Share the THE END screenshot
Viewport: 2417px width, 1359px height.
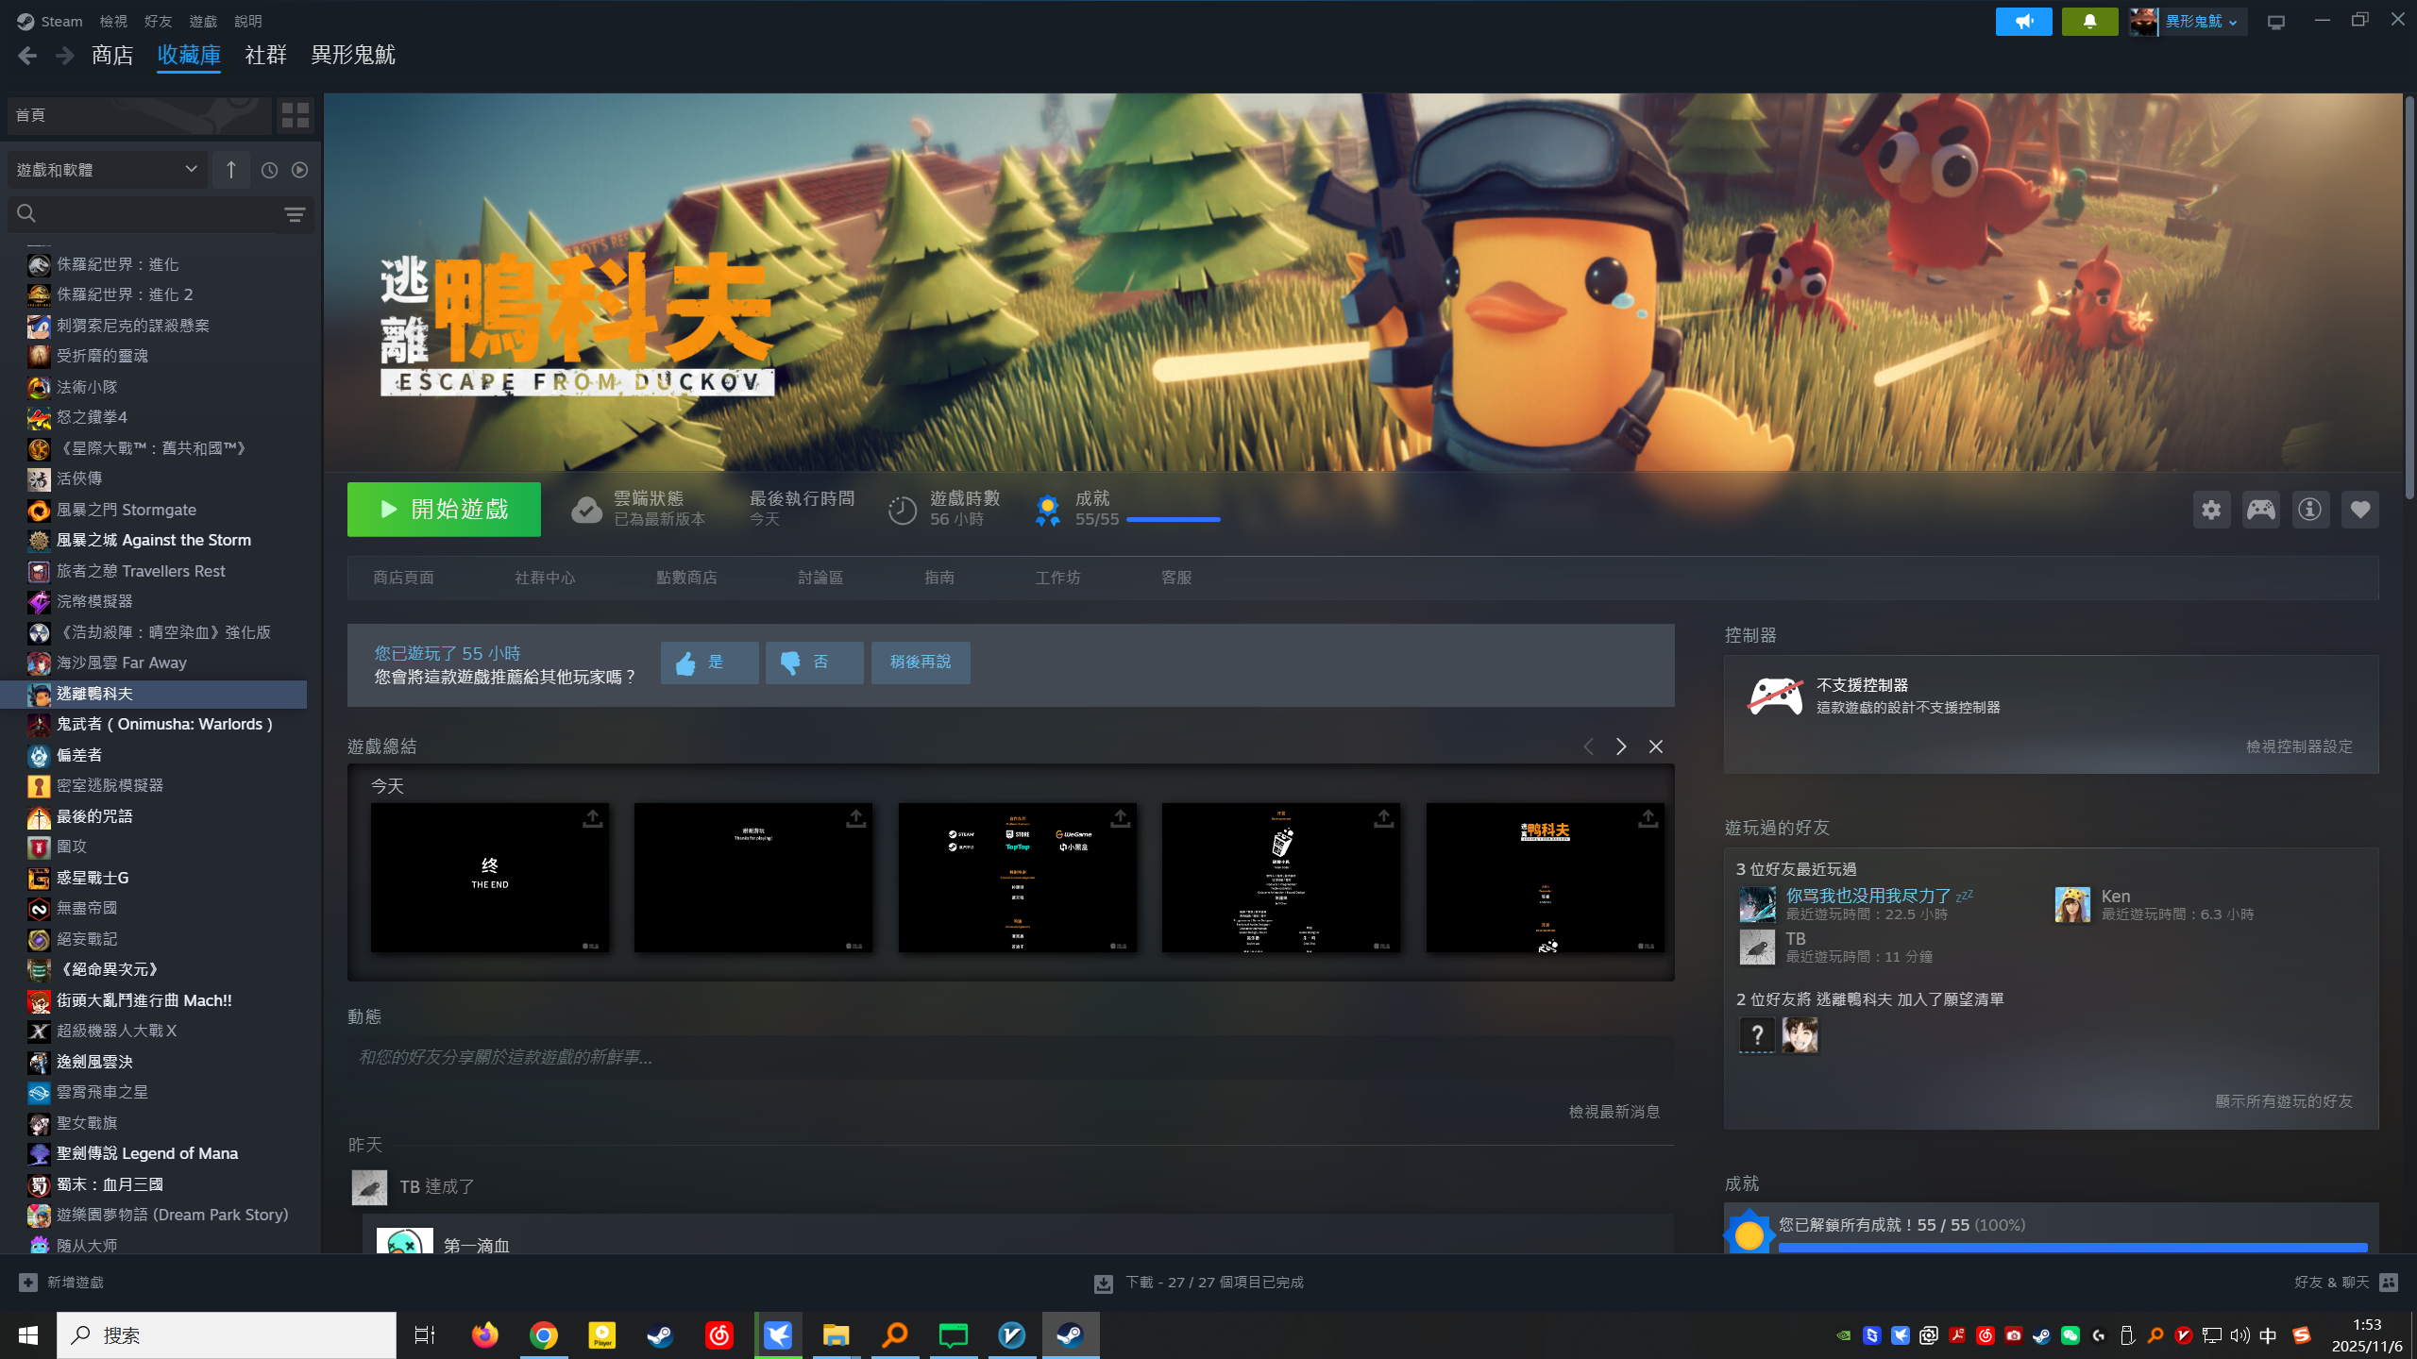coord(592,818)
